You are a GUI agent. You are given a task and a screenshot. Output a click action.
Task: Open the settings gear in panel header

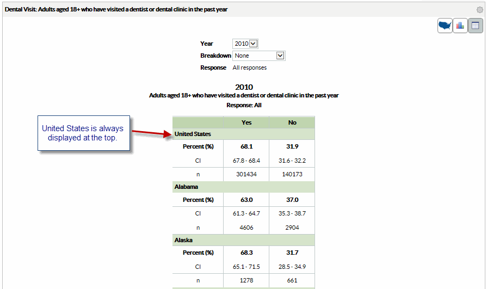[x=479, y=9]
